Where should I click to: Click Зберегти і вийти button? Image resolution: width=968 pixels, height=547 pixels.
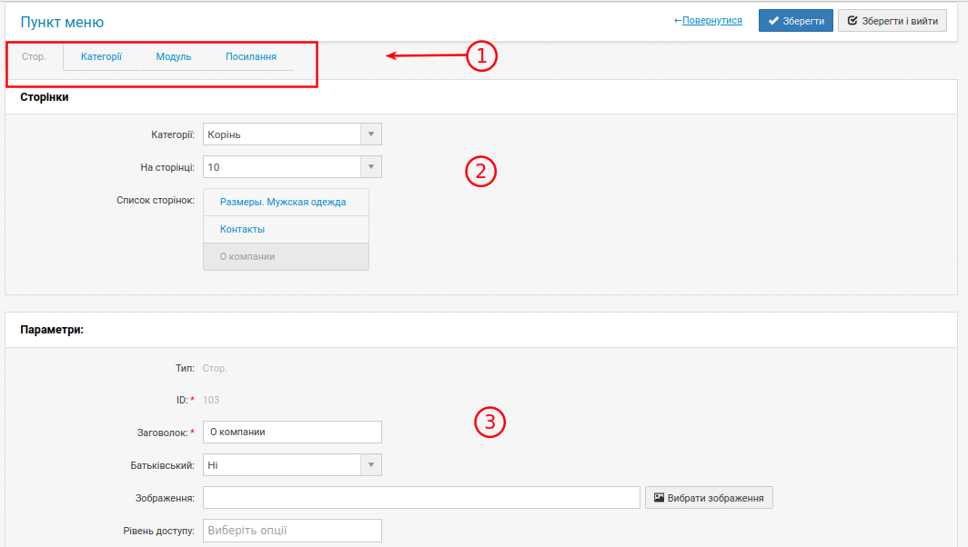[892, 20]
